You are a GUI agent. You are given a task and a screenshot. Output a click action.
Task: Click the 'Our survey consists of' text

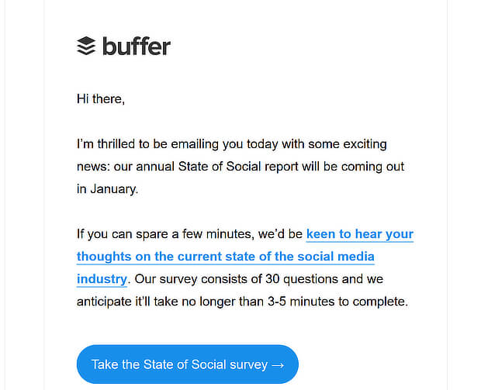[x=198, y=279]
